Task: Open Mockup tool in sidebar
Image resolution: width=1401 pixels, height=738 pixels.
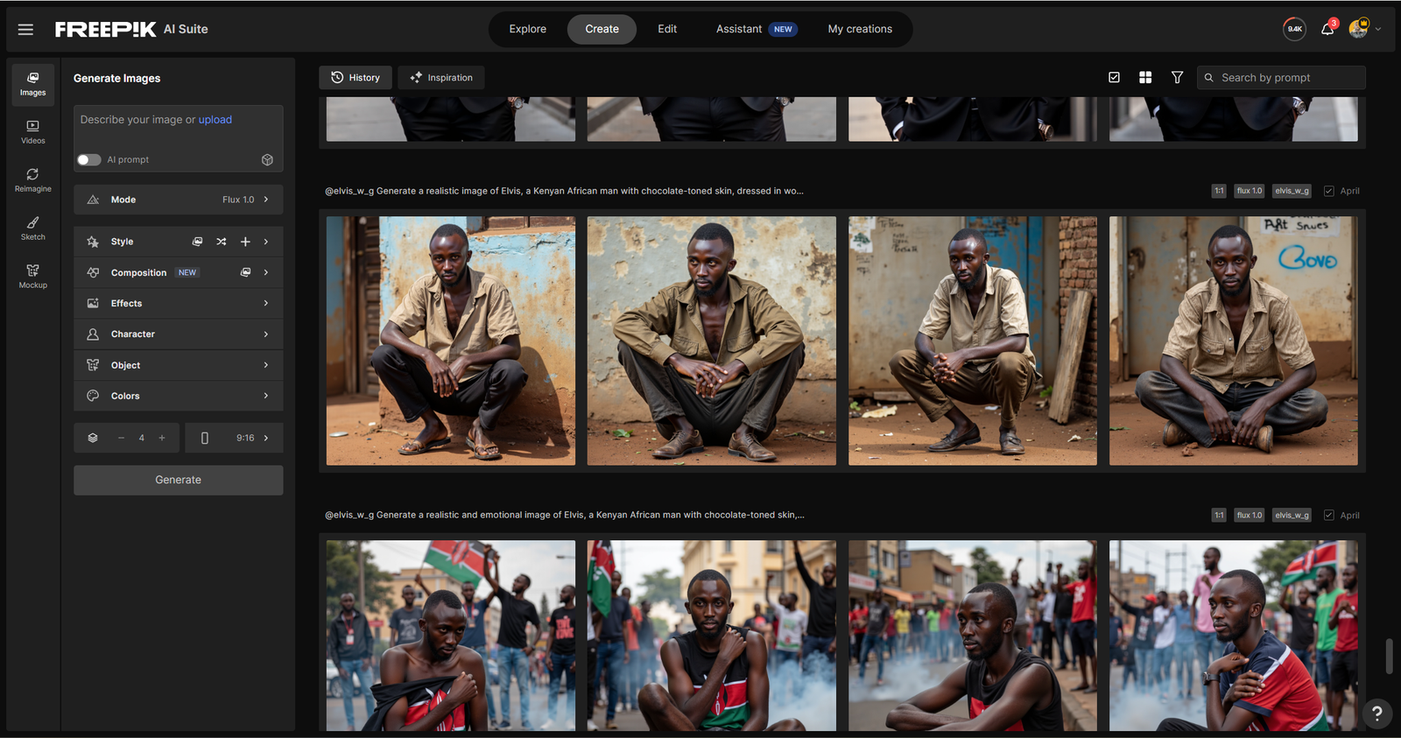Action: 33,277
